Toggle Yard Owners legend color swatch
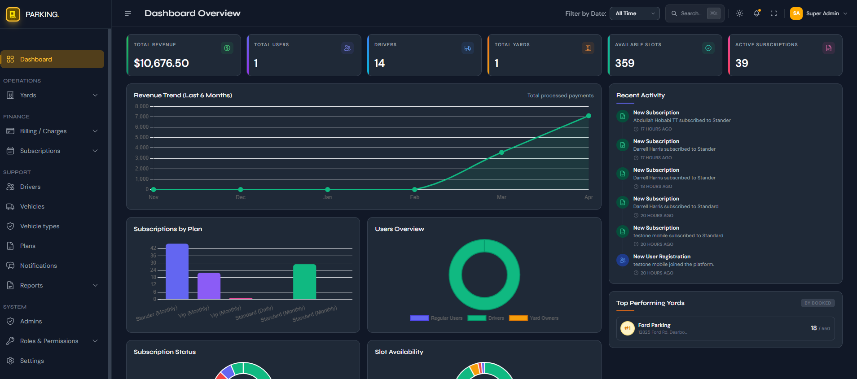This screenshot has height=379, width=857. 518,318
